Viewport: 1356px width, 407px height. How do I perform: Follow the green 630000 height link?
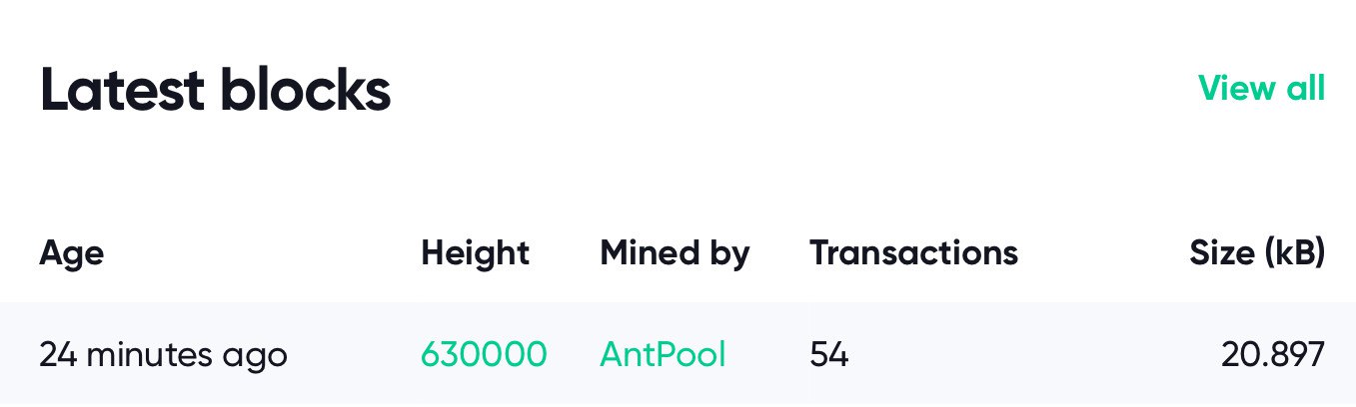[x=484, y=354]
